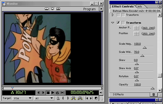Click the speaker icon beside timecode
Image resolution: width=163 pixels, height=104 pixels.
[101, 92]
